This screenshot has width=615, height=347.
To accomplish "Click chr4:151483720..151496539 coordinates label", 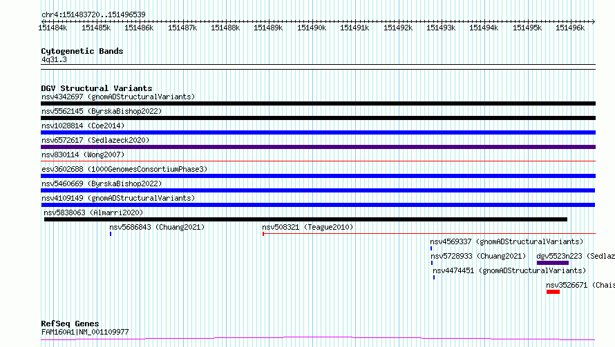I will (93, 15).
